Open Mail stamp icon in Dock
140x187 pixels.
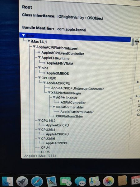51,181
